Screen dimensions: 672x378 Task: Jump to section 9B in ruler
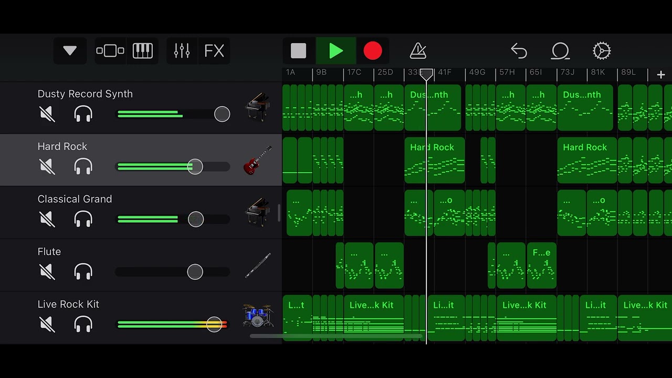[x=321, y=72]
